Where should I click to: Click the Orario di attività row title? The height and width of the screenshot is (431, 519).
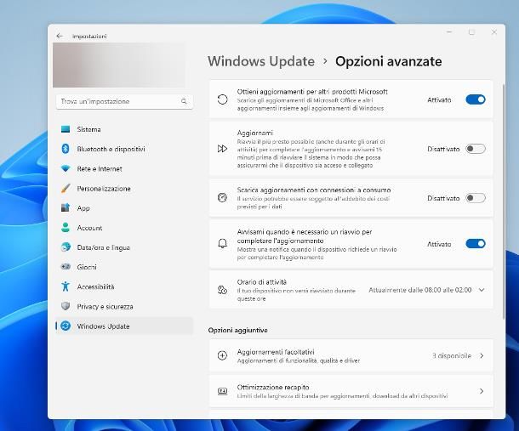pos(261,282)
